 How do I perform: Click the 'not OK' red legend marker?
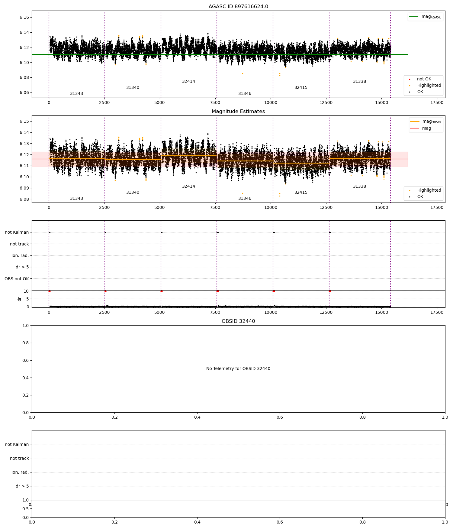(410, 79)
